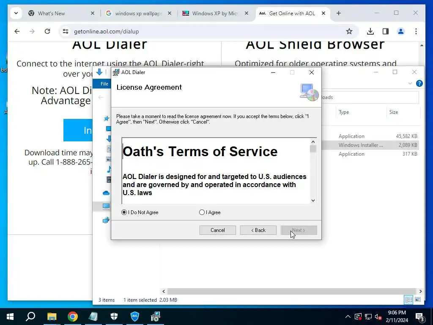Image resolution: width=433 pixels, height=325 pixels.
Task: Reload the AOL dialup page
Action: click(x=47, y=31)
